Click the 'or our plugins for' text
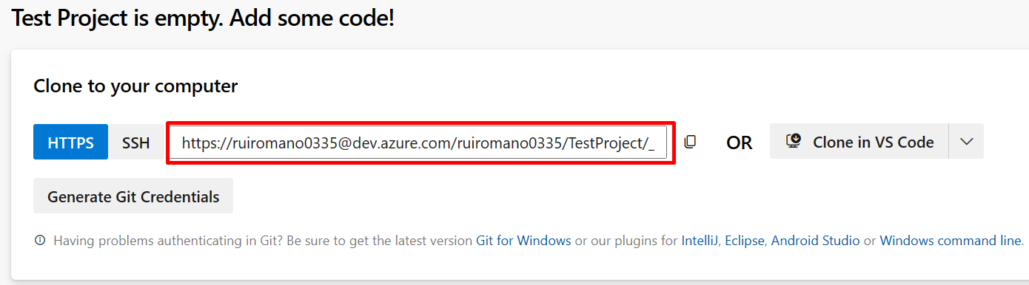The height and width of the screenshot is (285, 1029). (626, 241)
